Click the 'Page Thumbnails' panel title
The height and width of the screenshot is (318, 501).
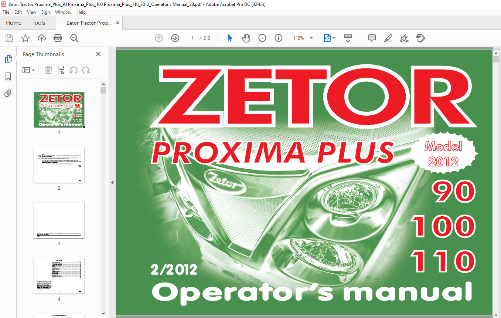43,54
